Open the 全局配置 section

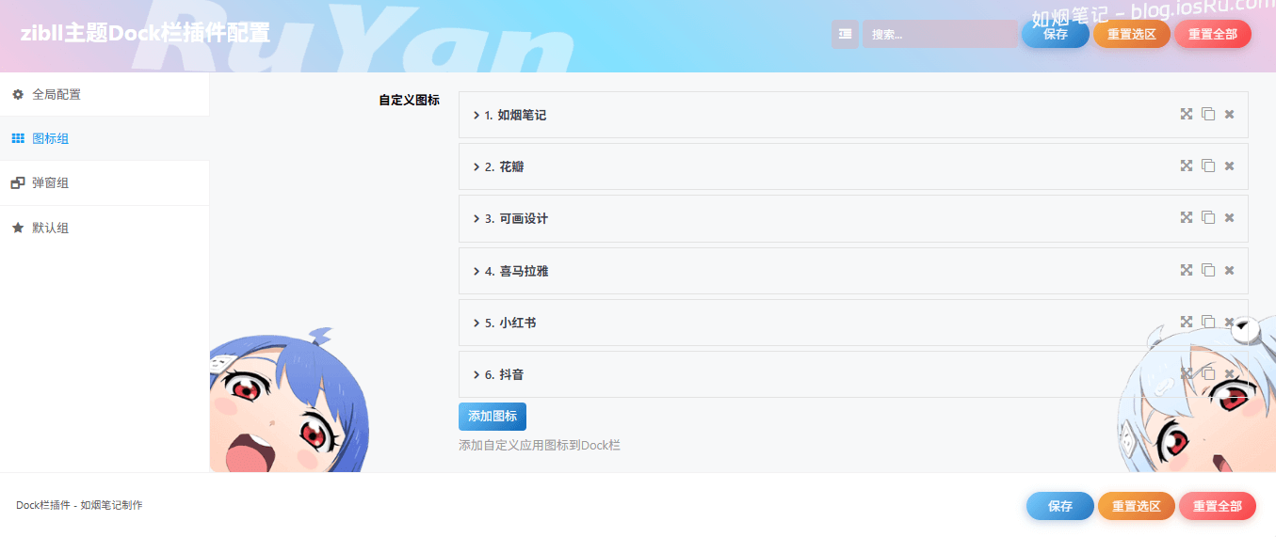57,94
